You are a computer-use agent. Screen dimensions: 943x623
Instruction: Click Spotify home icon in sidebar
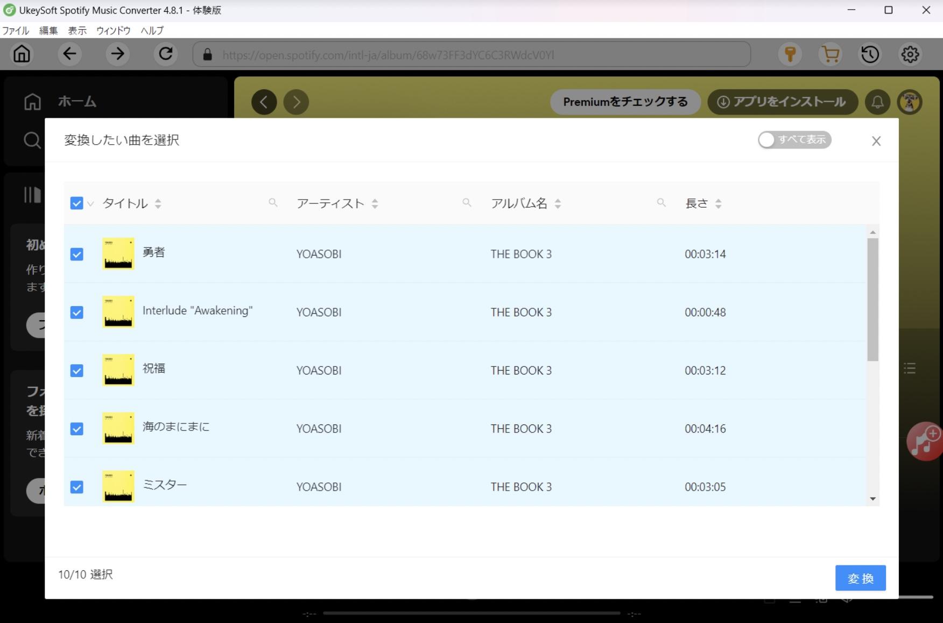tap(32, 101)
